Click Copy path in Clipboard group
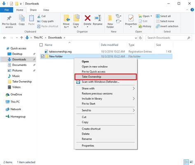195x165 pixels. [45, 21]
